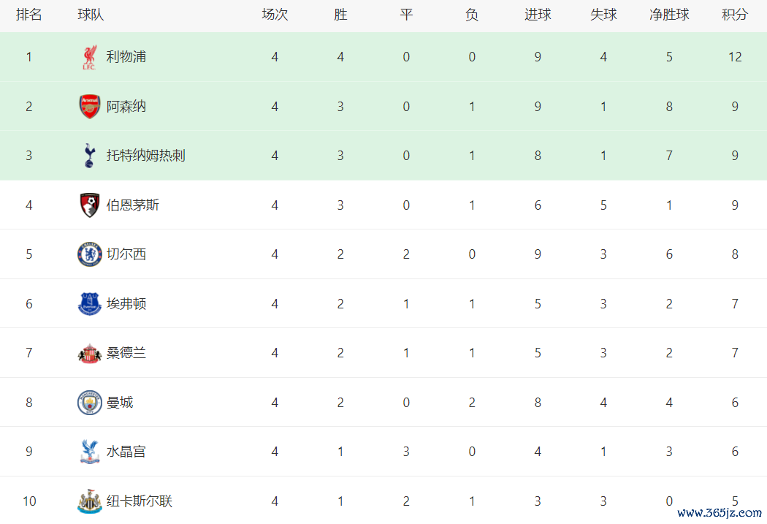Click the Crystal Palace crest icon
The width and height of the screenshot is (767, 524).
point(89,452)
